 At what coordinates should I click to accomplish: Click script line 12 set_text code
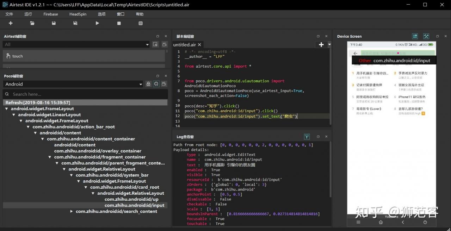pyautogui.click(x=241, y=116)
